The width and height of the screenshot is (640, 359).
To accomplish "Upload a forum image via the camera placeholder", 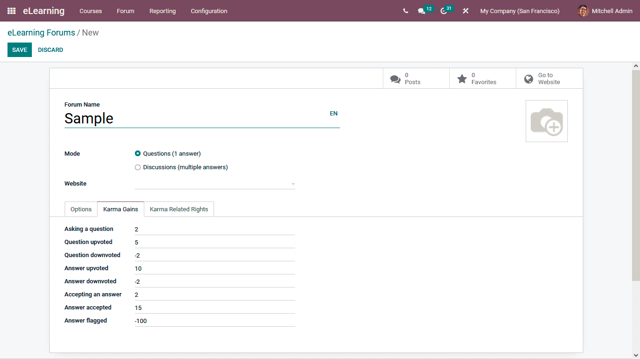I will pyautogui.click(x=546, y=121).
